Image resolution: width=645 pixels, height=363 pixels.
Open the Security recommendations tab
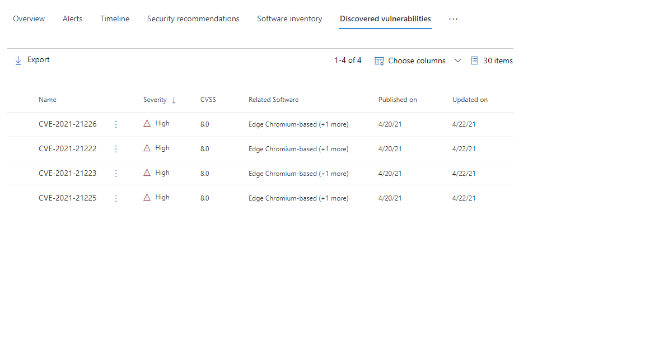tap(193, 18)
